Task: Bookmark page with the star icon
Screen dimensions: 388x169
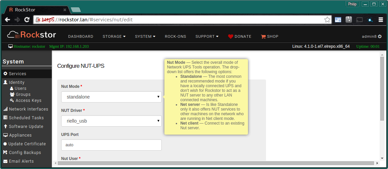Action: coord(327,20)
